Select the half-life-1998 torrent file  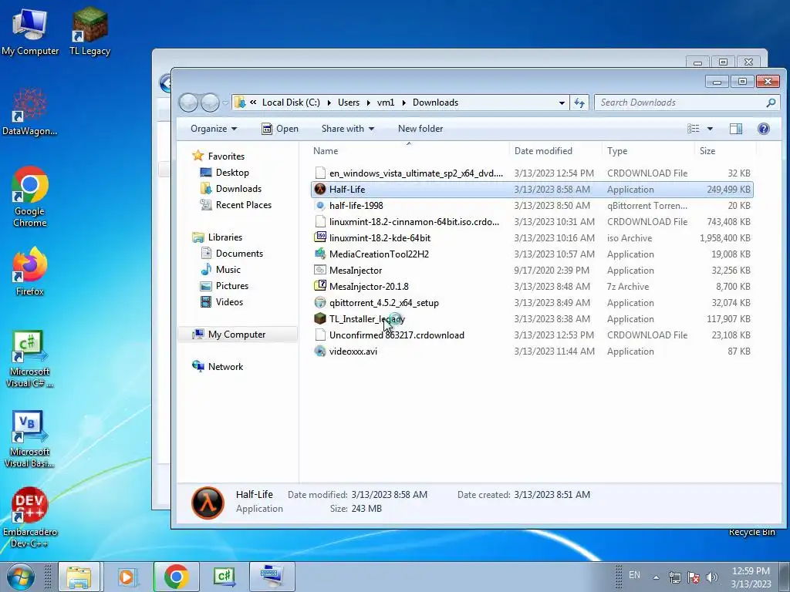click(x=532, y=205)
